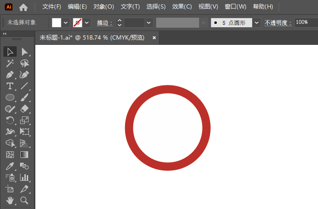Open the 编辑(E) menu

77,7
